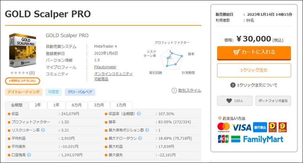Switch to the 1年 tab
Viewport: 303px width, 163px height.
pos(56,105)
